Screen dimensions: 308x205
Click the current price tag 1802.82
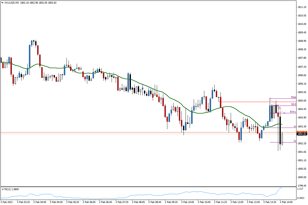(x=302, y=134)
